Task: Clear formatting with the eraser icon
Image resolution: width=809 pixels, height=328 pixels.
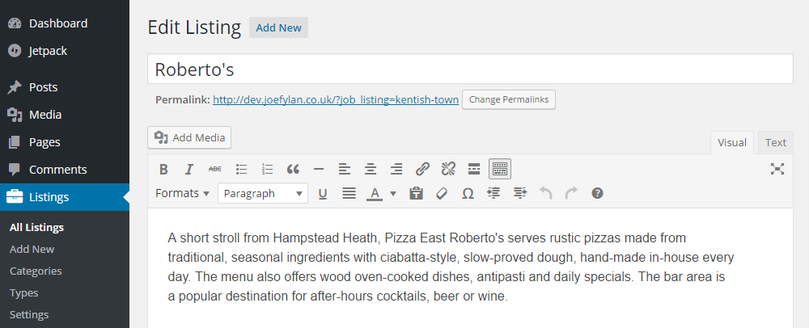Action: 442,194
